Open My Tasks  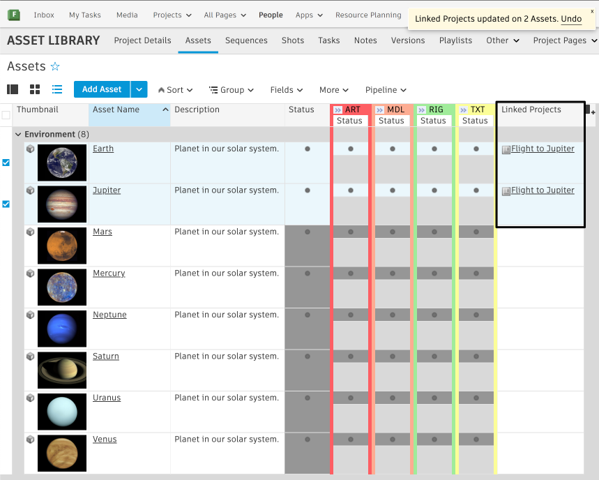pyautogui.click(x=85, y=15)
